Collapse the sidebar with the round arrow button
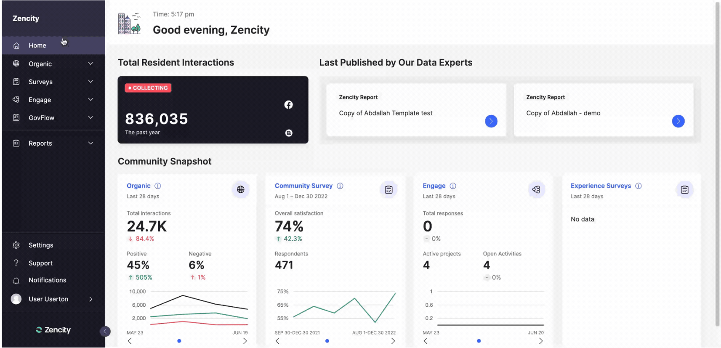The height and width of the screenshot is (348, 721). tap(105, 331)
